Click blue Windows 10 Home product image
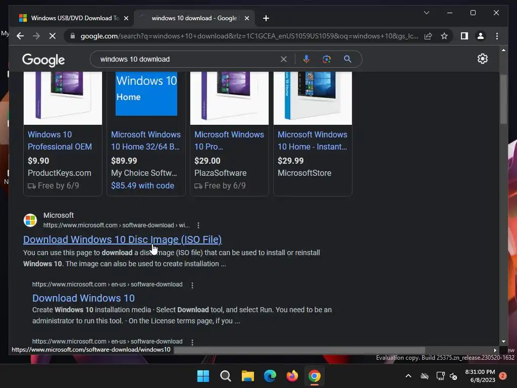Viewport: 517px width, 388px height. (146, 94)
